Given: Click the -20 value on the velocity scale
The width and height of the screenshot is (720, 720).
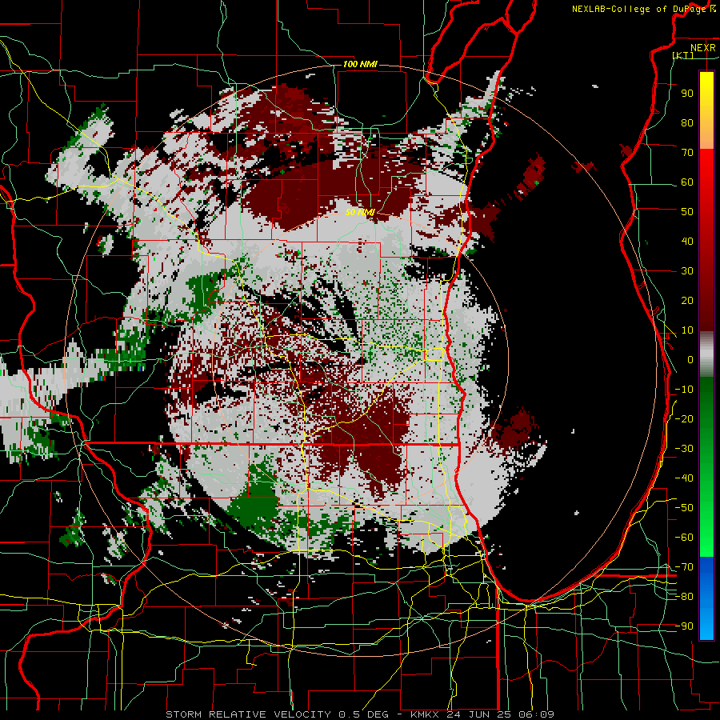Looking at the screenshot, I should (684, 419).
